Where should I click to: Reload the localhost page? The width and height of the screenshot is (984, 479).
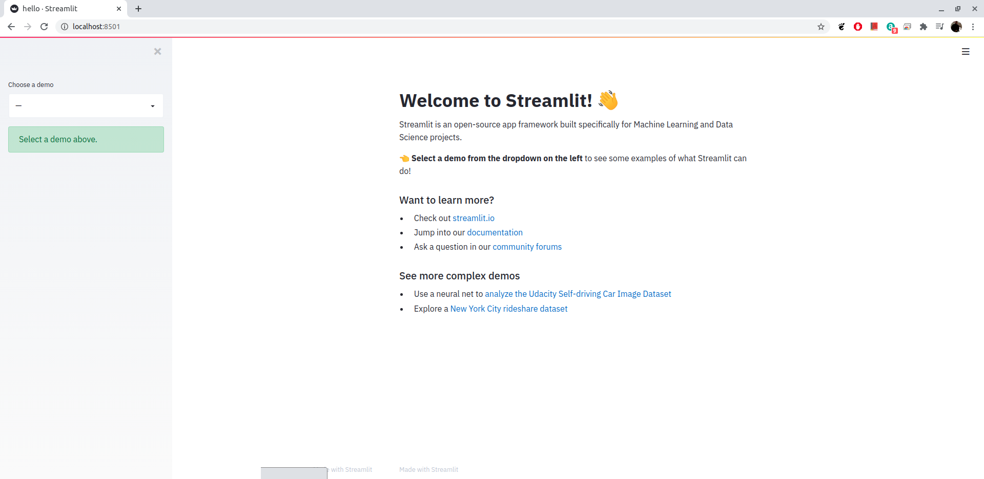pos(44,27)
